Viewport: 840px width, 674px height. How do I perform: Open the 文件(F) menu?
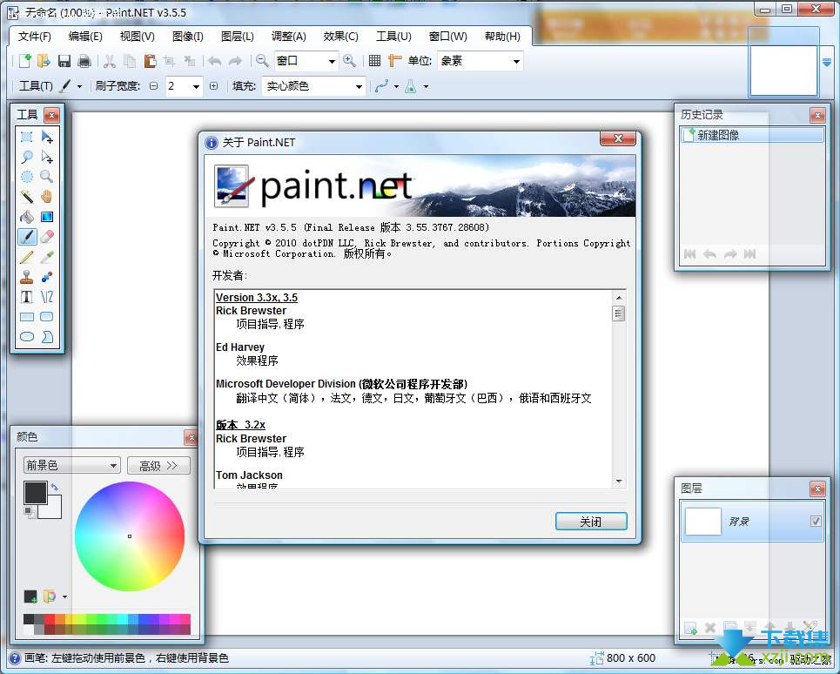point(35,37)
